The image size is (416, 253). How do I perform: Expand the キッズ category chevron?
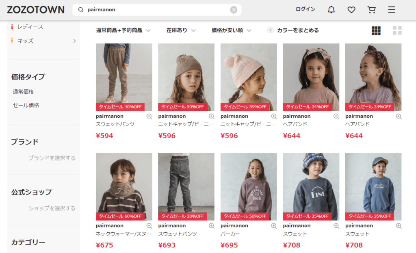point(75,41)
